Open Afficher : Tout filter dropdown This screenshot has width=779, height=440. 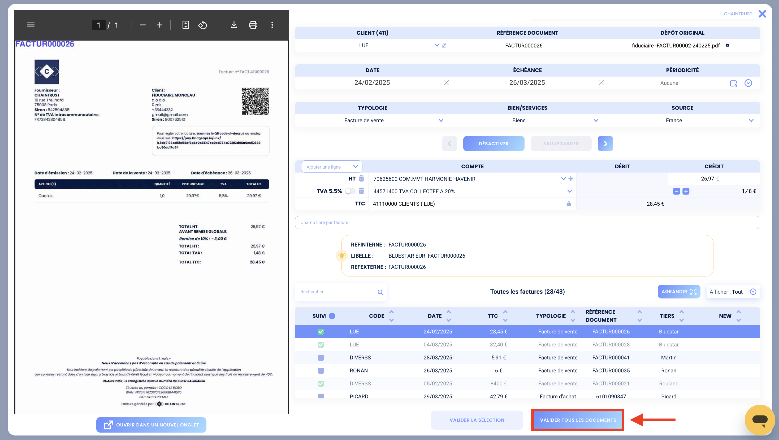[x=753, y=292]
